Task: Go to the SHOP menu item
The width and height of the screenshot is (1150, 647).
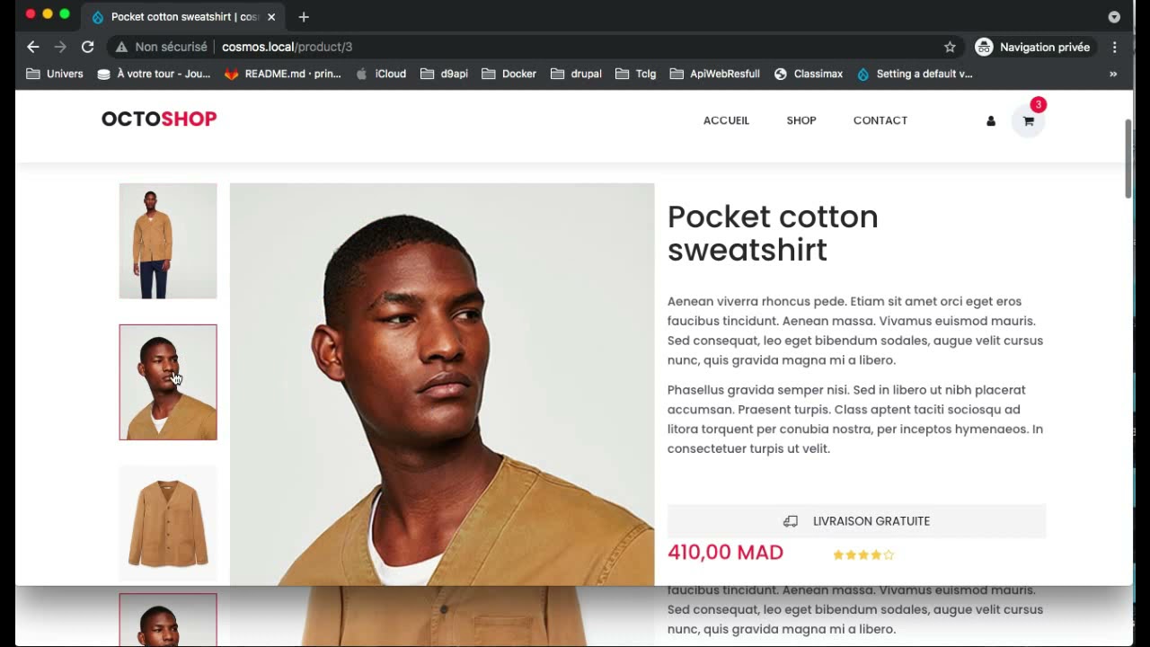Action: tap(801, 120)
